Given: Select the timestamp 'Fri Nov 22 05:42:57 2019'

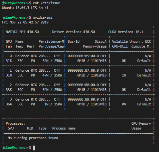Looking at the screenshot, I should [x=25, y=22].
